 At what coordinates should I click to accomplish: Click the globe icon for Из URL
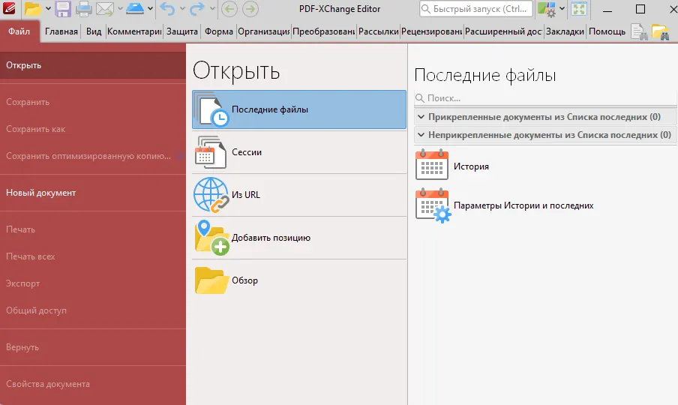[x=211, y=195]
